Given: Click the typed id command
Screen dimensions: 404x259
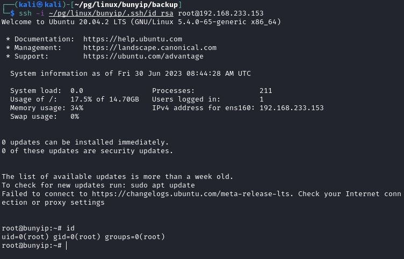Looking at the screenshot, I should point(70,228).
